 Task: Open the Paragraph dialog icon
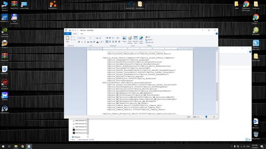(x=119, y=41)
